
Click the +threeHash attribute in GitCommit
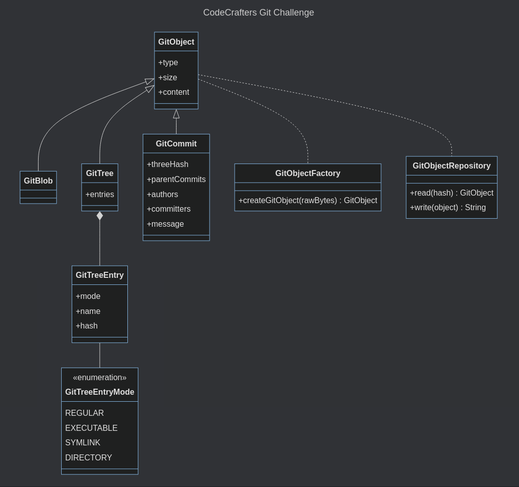click(167, 164)
